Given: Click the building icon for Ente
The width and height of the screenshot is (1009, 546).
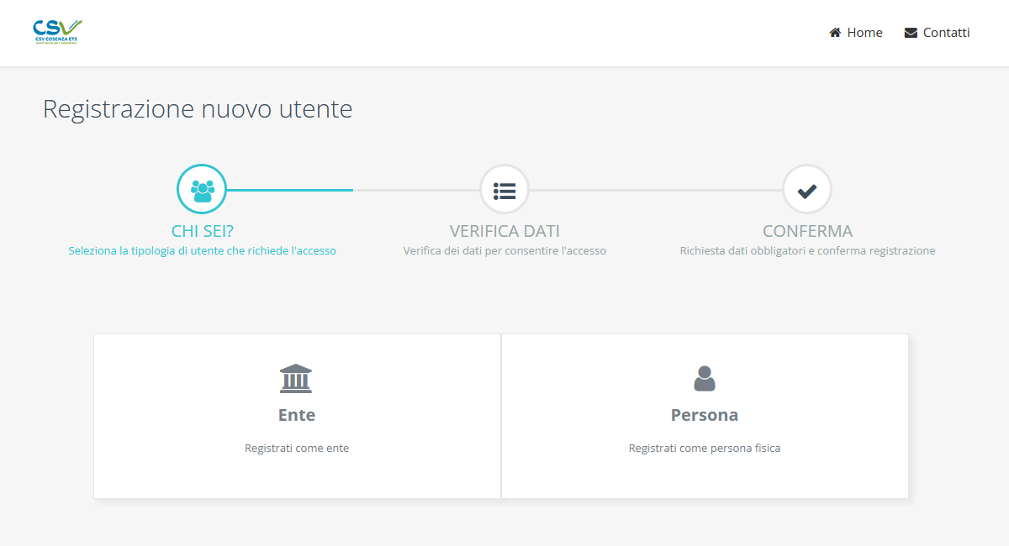Looking at the screenshot, I should 296,379.
